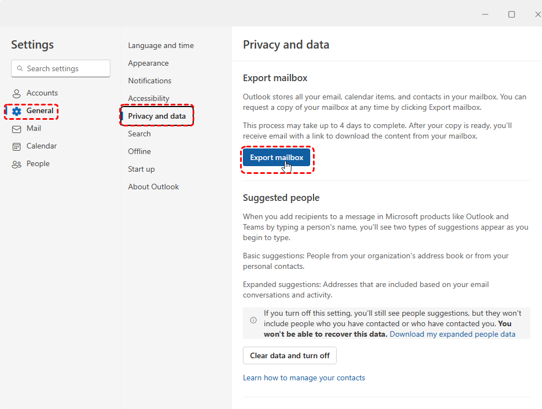Select the Appearance section
The width and height of the screenshot is (542, 409).
(148, 63)
